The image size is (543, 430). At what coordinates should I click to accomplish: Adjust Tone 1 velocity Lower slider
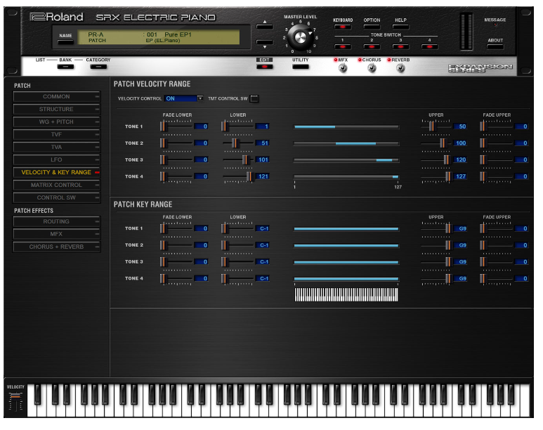point(224,126)
